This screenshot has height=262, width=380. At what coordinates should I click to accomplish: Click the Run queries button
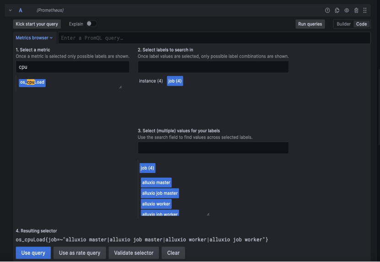click(310, 24)
